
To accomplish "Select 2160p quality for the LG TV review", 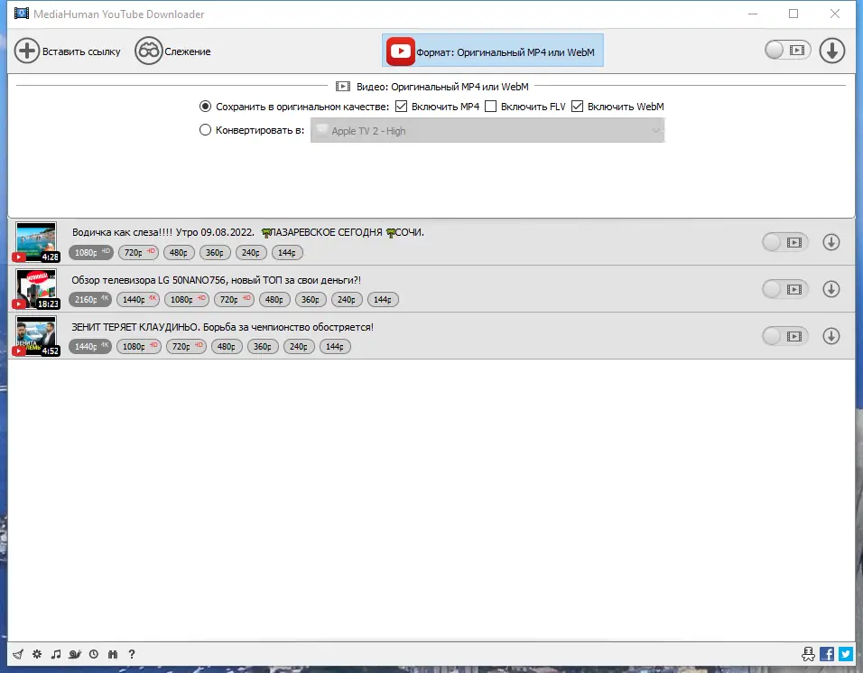I will [x=89, y=299].
